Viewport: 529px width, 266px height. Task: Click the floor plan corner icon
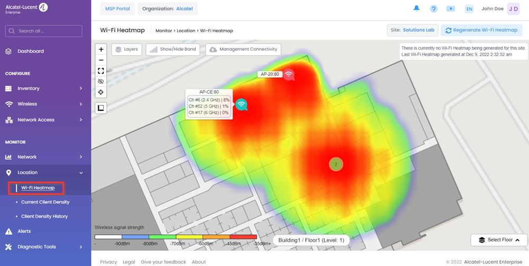[101, 108]
